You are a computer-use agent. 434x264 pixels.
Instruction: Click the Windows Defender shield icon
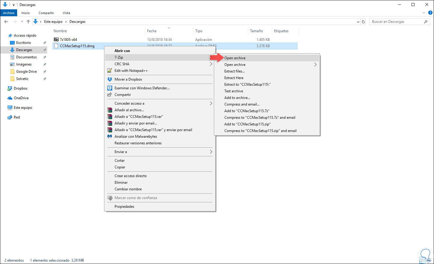click(x=110, y=88)
